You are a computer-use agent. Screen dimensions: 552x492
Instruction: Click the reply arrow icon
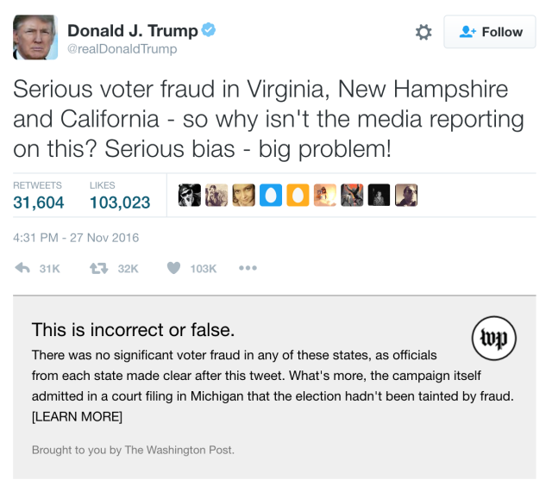tap(24, 269)
